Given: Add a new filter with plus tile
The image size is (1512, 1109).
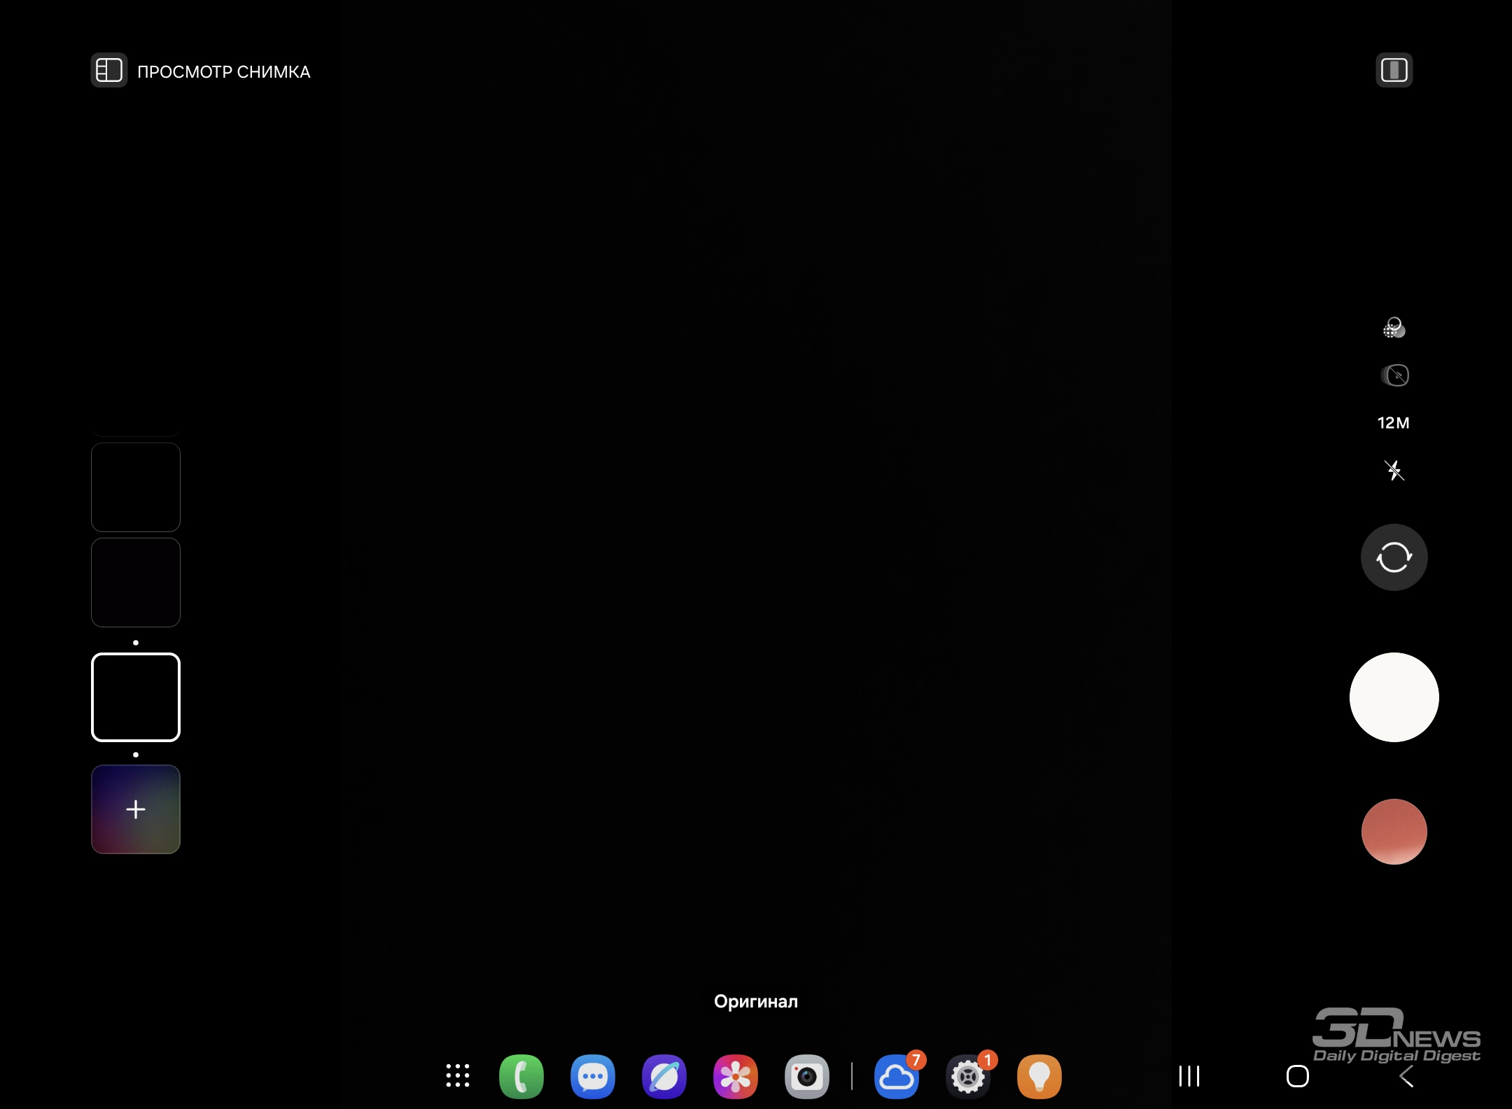Looking at the screenshot, I should (x=136, y=809).
